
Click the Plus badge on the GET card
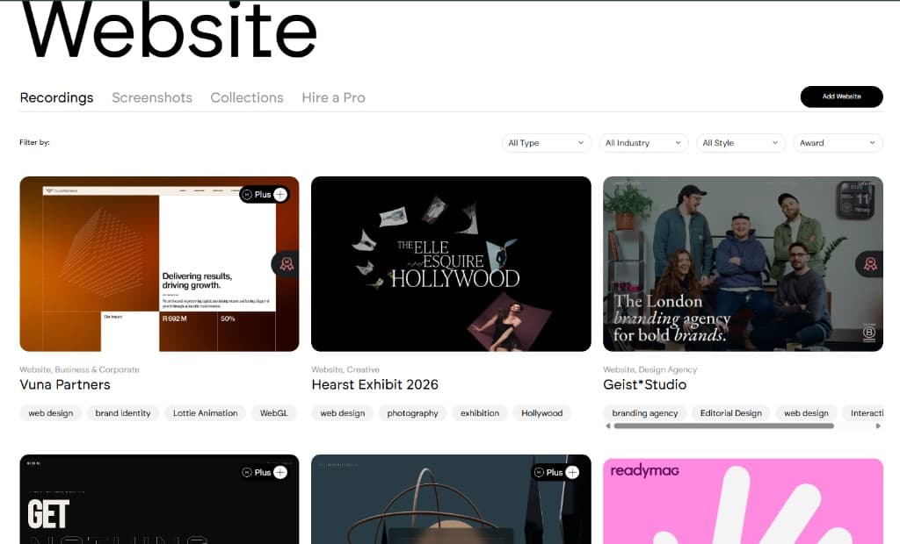[x=264, y=472]
